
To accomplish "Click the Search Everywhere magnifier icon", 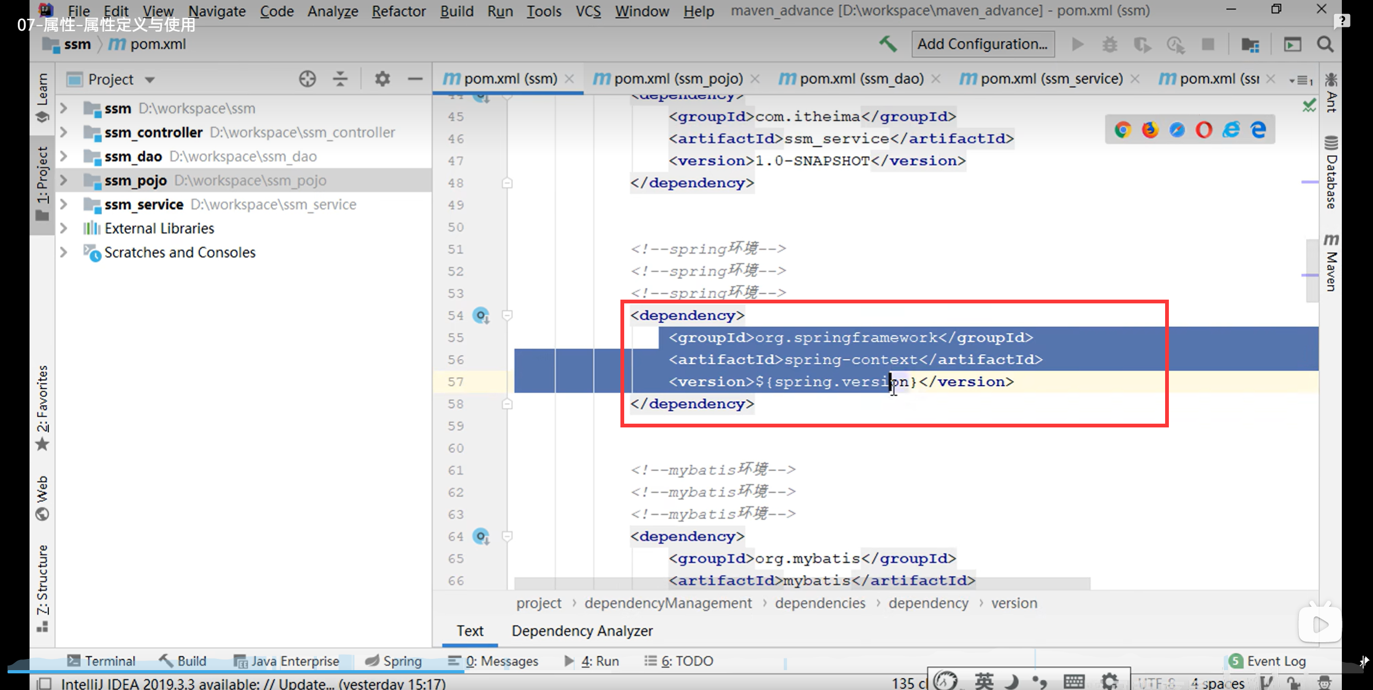I will click(x=1325, y=45).
